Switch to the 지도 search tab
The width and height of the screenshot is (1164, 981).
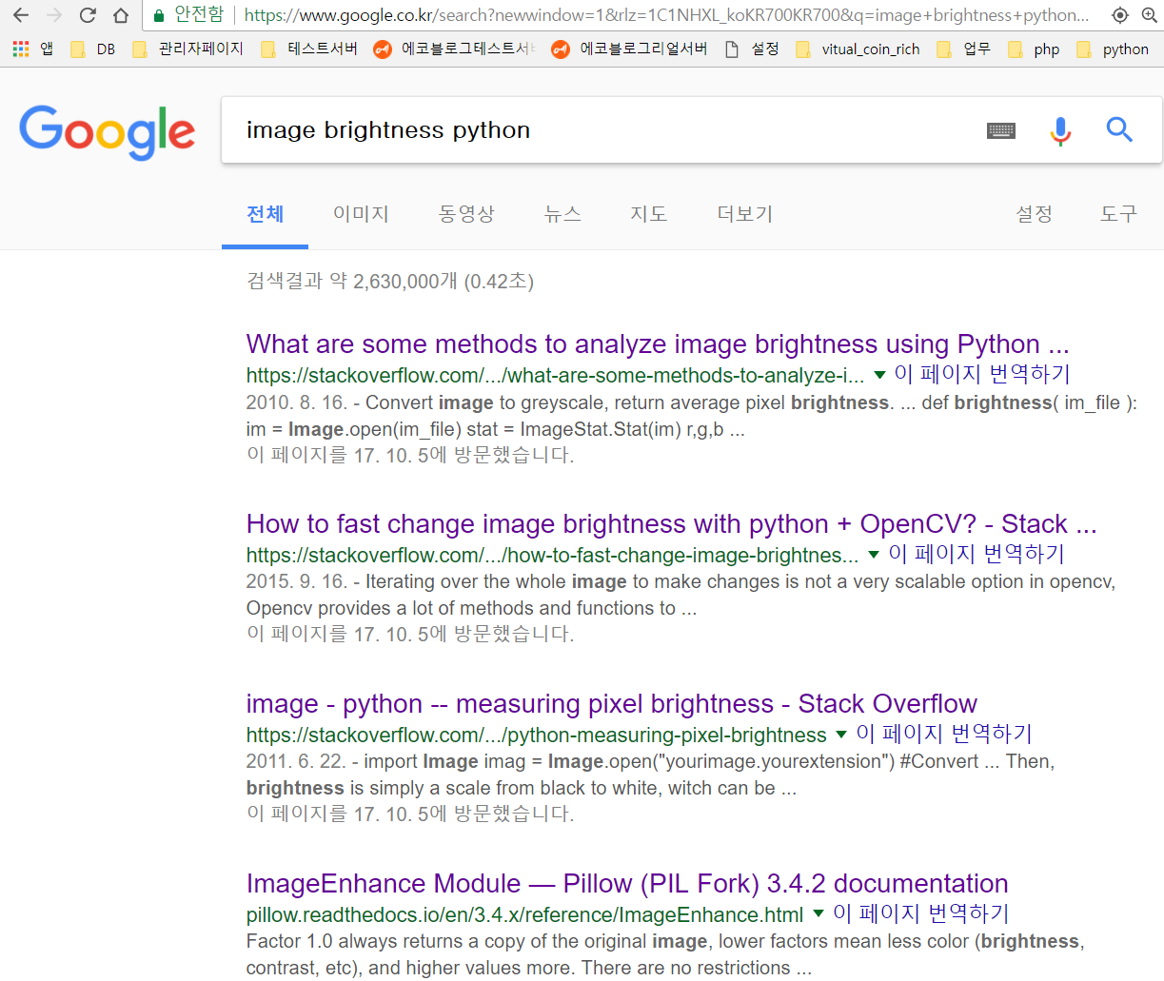pos(649,214)
